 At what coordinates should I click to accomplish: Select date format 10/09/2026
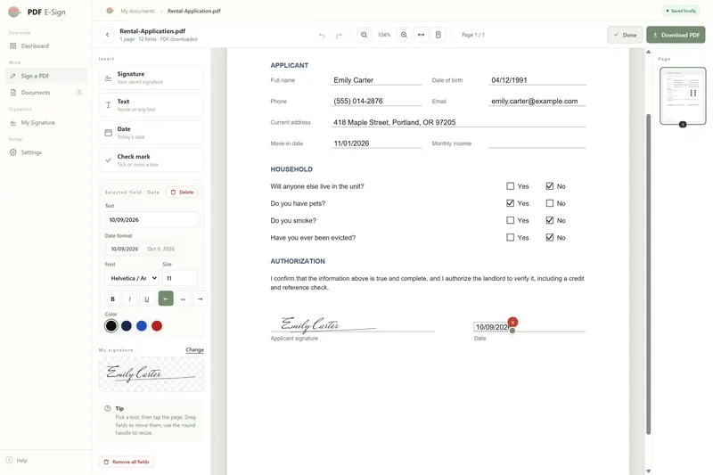[x=125, y=249]
